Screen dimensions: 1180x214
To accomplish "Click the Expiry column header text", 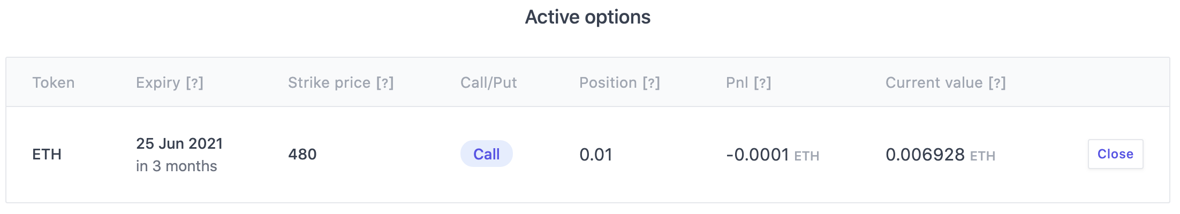I will coord(158,83).
